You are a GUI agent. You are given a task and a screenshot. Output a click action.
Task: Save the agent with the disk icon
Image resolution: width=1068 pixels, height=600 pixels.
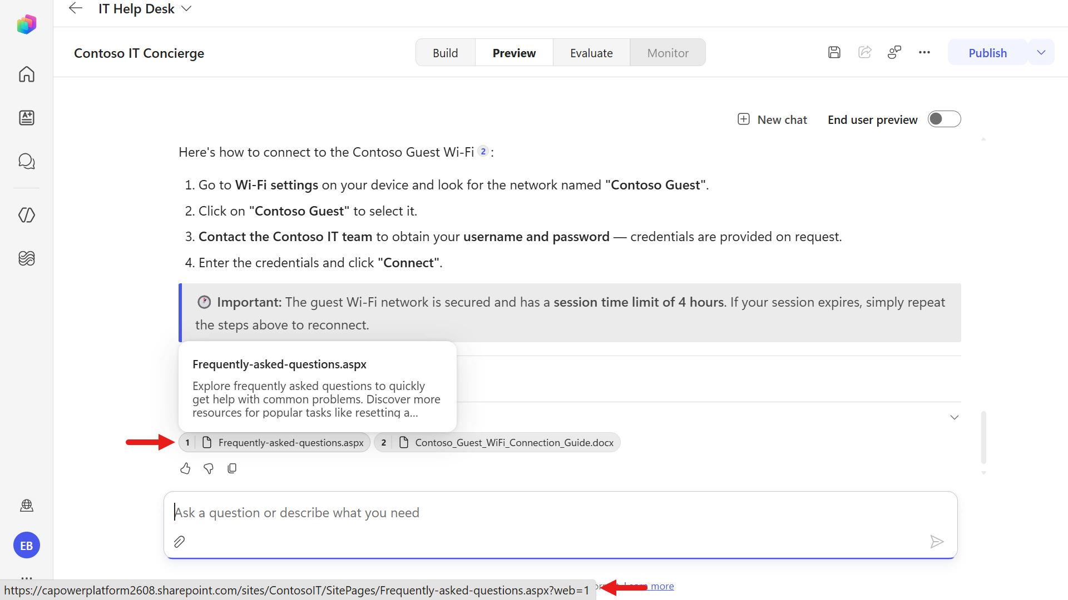834,52
